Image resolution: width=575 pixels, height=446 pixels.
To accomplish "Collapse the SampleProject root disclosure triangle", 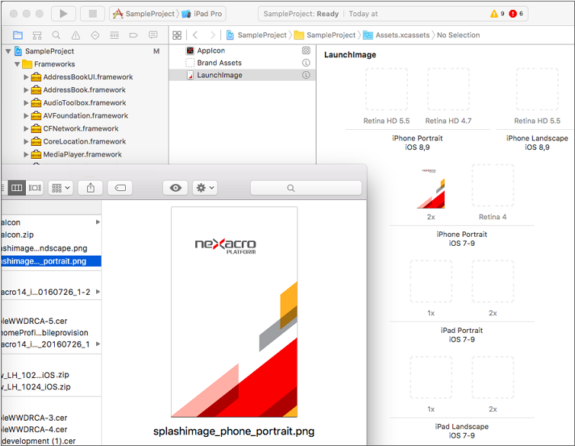I will pyautogui.click(x=8, y=51).
